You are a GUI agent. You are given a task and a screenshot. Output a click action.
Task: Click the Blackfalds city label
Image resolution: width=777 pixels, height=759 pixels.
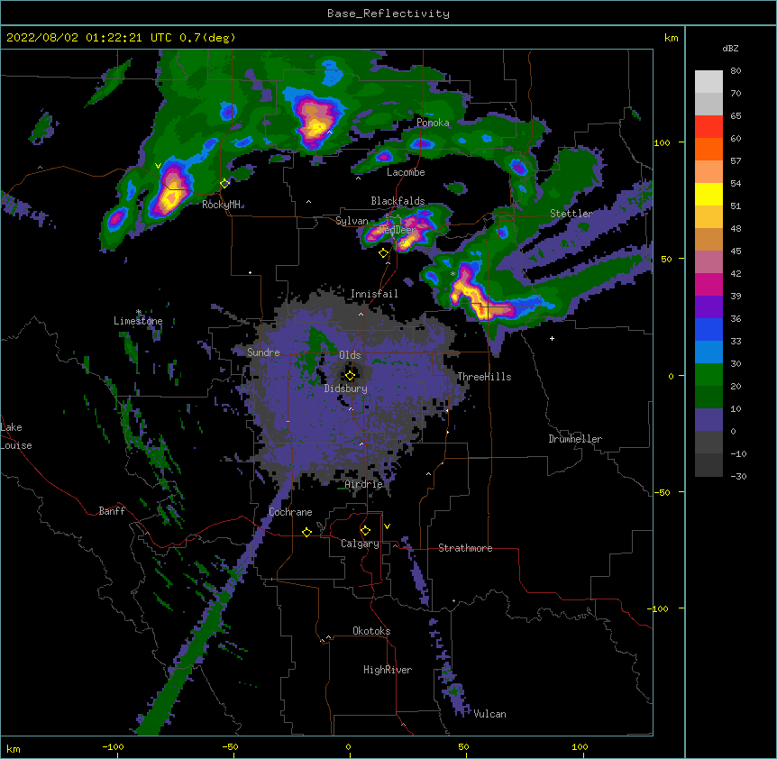pos(398,201)
